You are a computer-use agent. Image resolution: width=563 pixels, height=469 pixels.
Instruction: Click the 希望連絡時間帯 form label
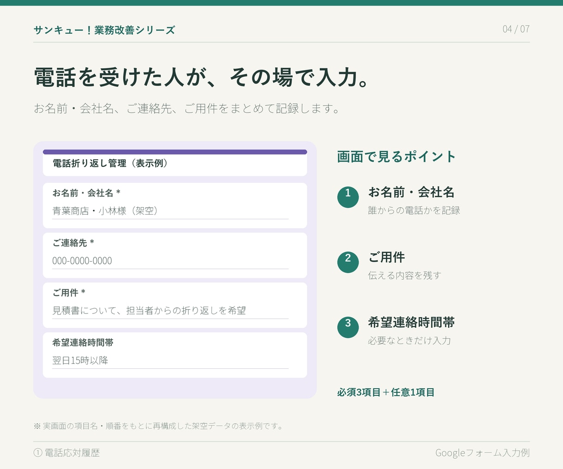[83, 343]
